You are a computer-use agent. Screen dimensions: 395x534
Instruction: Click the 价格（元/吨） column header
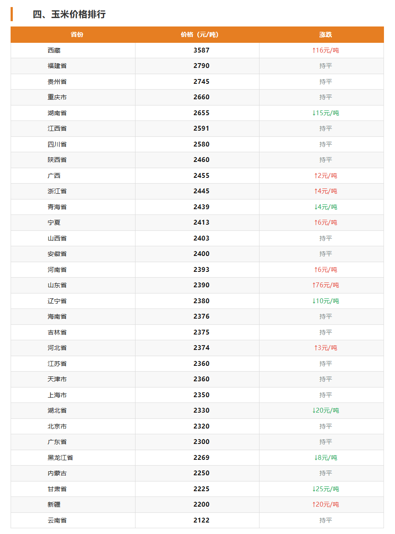pyautogui.click(x=199, y=34)
